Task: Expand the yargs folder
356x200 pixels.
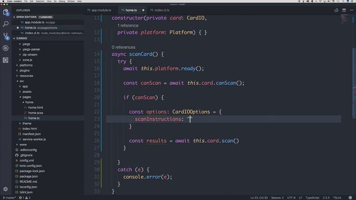Action: coord(26,44)
